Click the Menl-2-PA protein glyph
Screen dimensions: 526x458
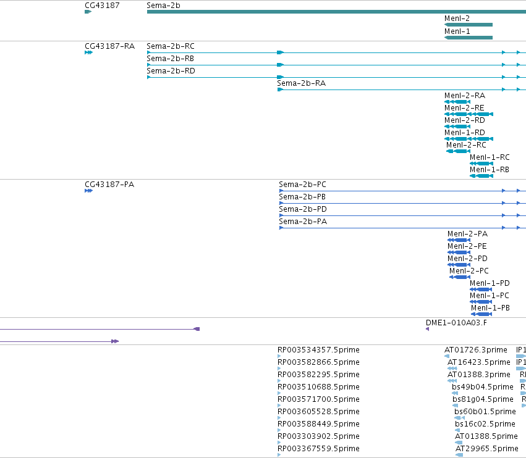pyautogui.click(x=459, y=240)
